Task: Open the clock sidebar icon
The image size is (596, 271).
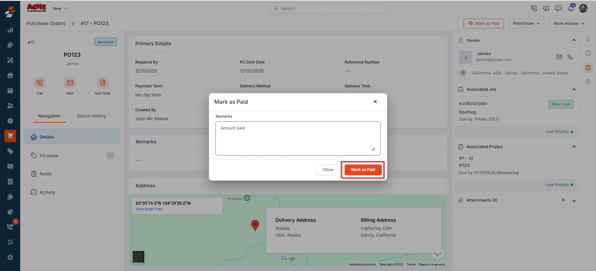Action: point(10,121)
